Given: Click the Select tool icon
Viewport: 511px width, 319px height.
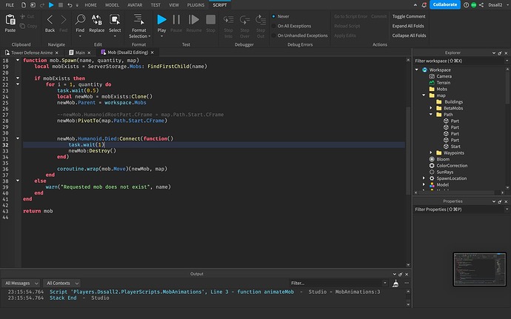Looking at the screenshot, I should point(116,19).
